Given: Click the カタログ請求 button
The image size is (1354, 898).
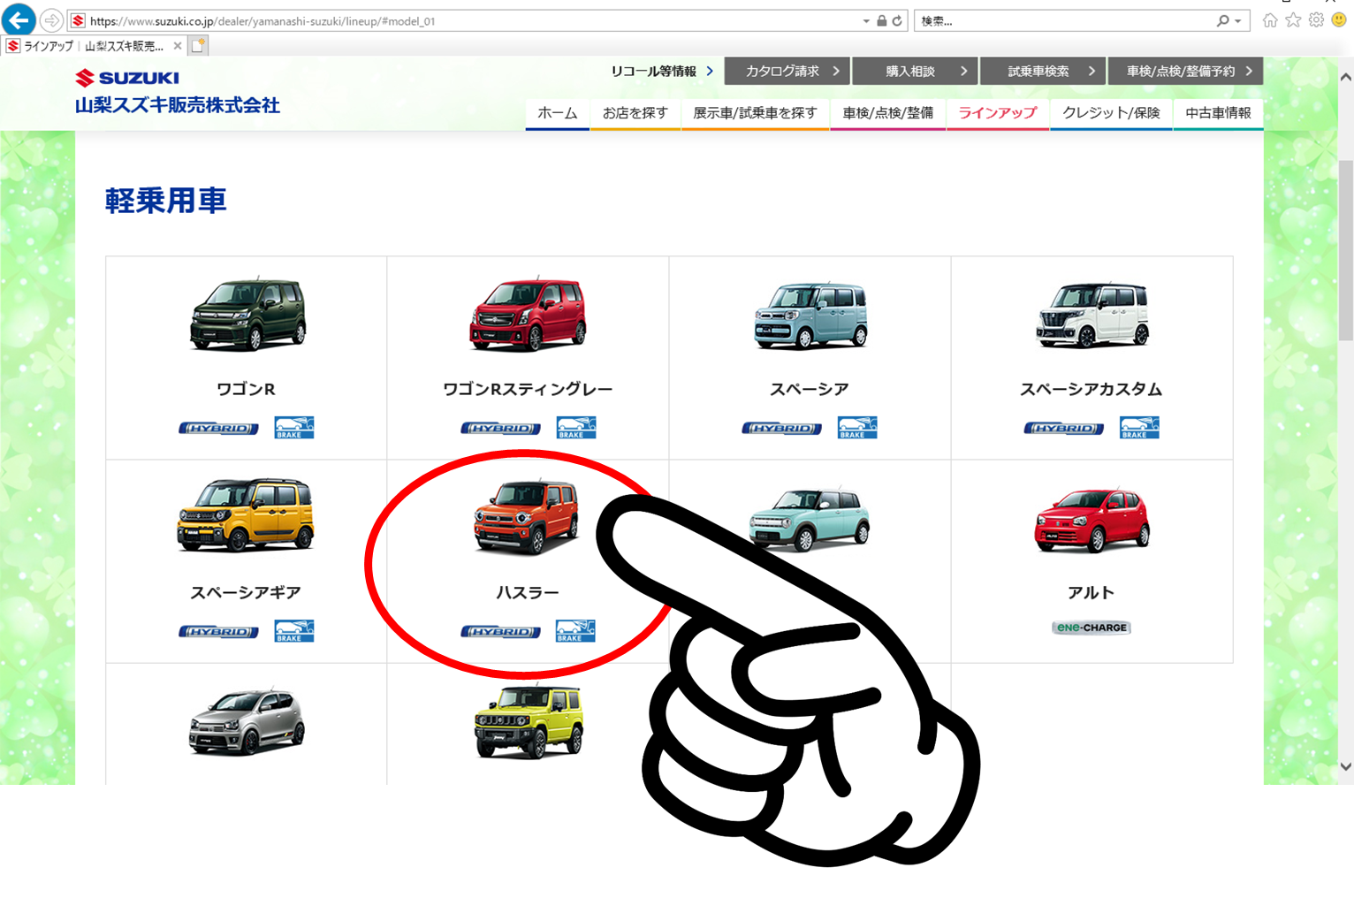Looking at the screenshot, I should [787, 71].
